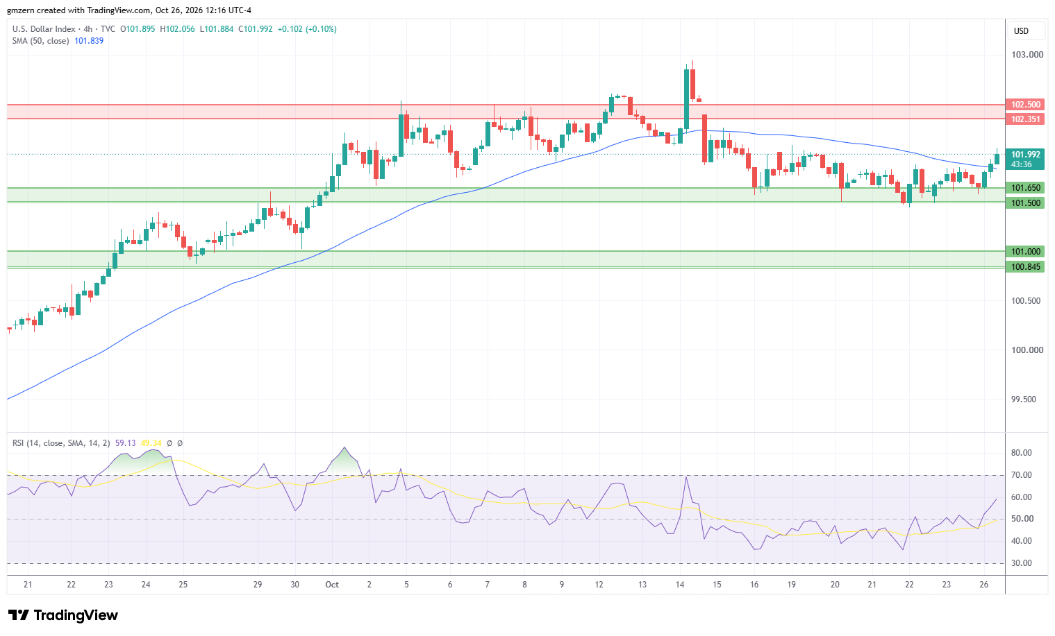1055x636 pixels.
Task: Click the 103.000 price axis tick
Action: (x=1027, y=55)
